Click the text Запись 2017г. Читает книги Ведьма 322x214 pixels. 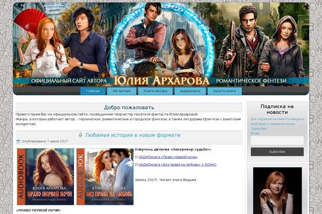coord(165,180)
